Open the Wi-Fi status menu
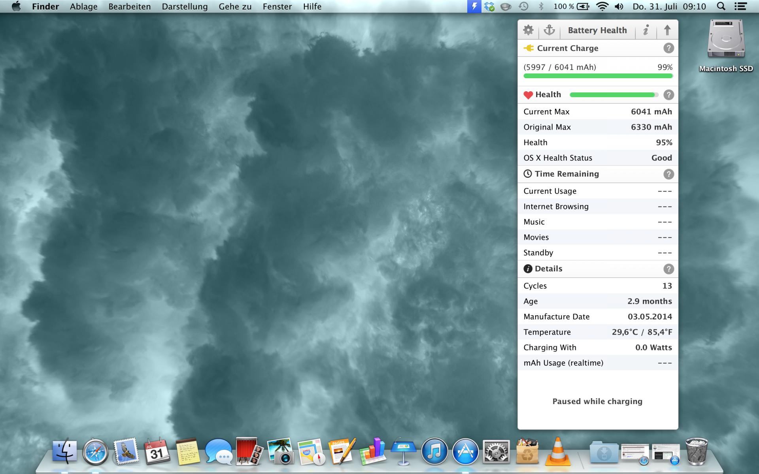Screen dimensions: 759x474 pos(602,6)
